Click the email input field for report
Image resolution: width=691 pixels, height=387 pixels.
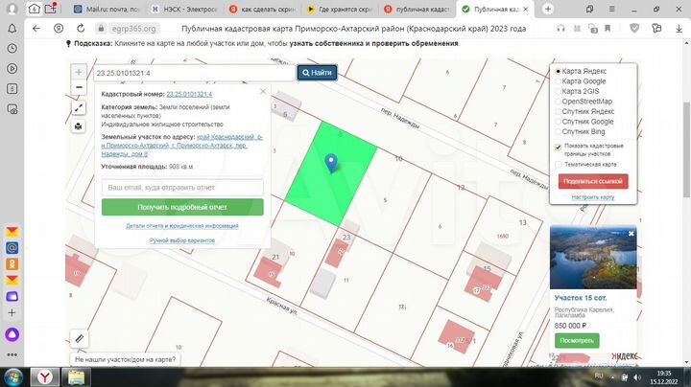click(182, 188)
